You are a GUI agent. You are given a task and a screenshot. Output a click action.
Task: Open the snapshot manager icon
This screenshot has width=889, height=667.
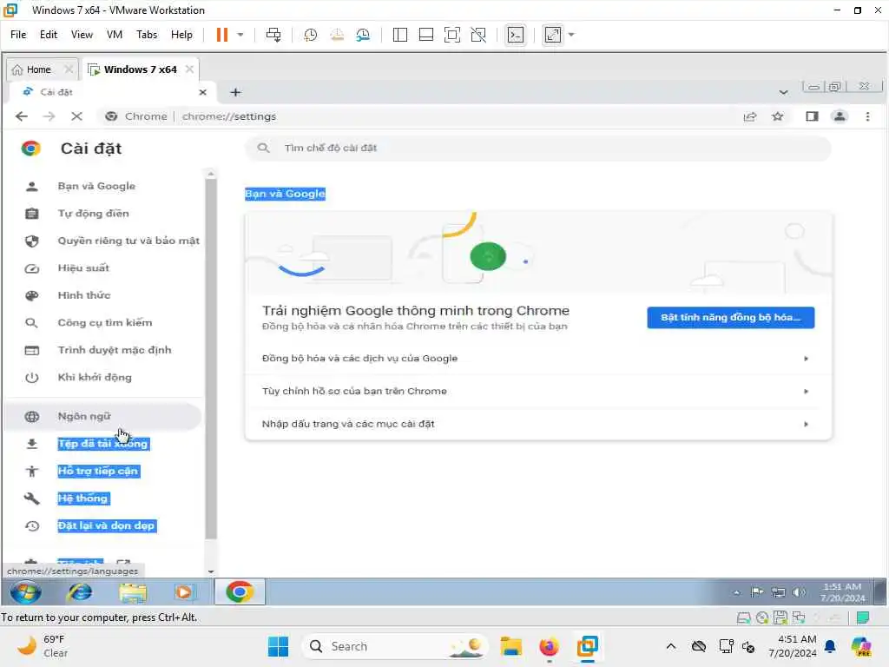pos(364,35)
